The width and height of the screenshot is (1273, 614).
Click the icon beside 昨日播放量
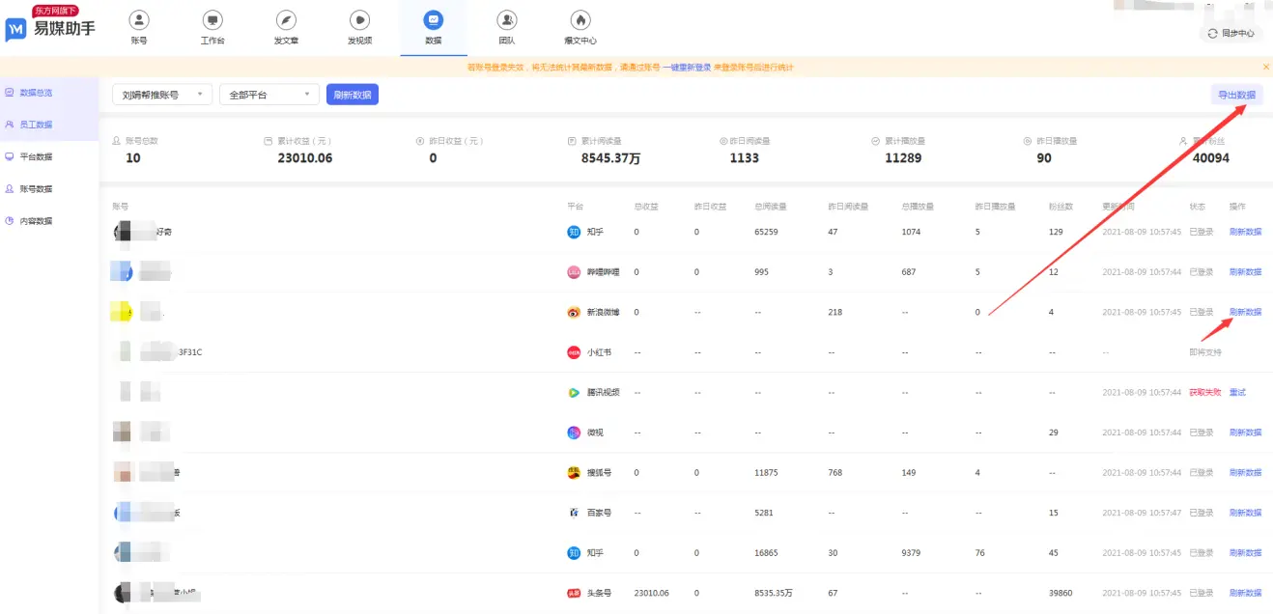point(1027,141)
